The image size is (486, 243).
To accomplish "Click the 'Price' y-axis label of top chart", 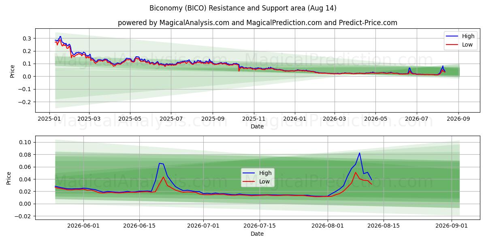I will [x=13, y=70].
